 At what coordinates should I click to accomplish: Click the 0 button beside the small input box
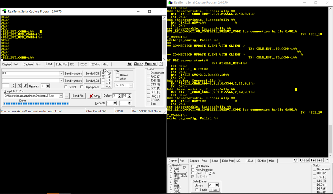point(13,86)
